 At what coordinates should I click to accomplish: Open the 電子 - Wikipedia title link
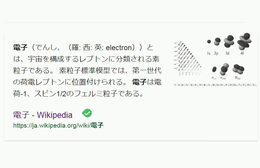coord(43,115)
